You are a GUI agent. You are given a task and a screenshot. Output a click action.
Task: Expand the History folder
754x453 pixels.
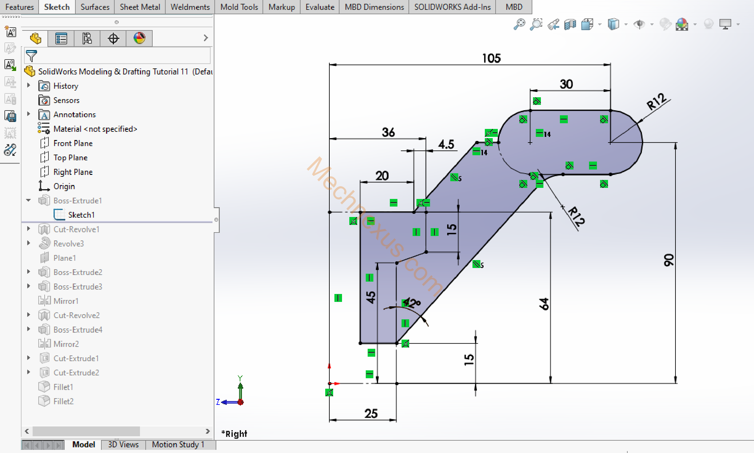click(x=29, y=86)
